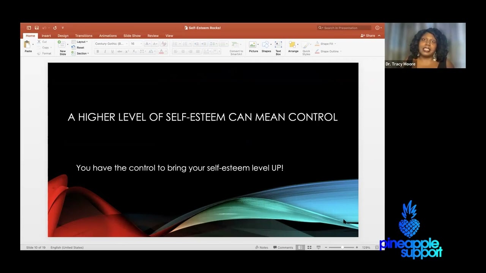Open the Layout dropdown
Screen dimensions: 486x273
click(80, 42)
